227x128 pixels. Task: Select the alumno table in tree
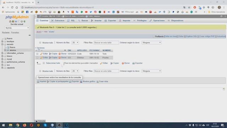[x=13, y=50]
